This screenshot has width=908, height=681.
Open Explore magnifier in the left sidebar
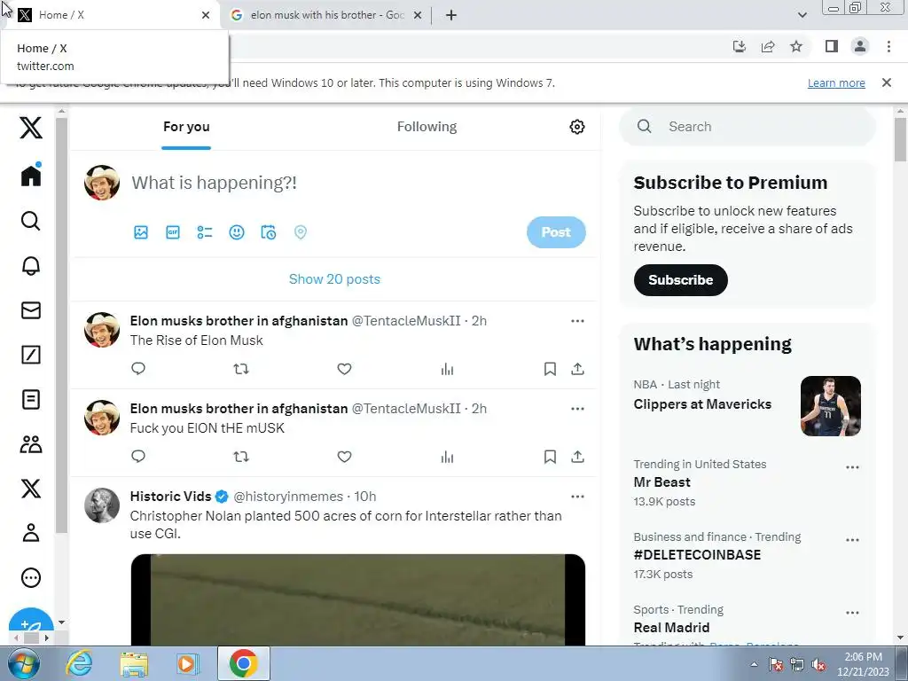(x=31, y=221)
